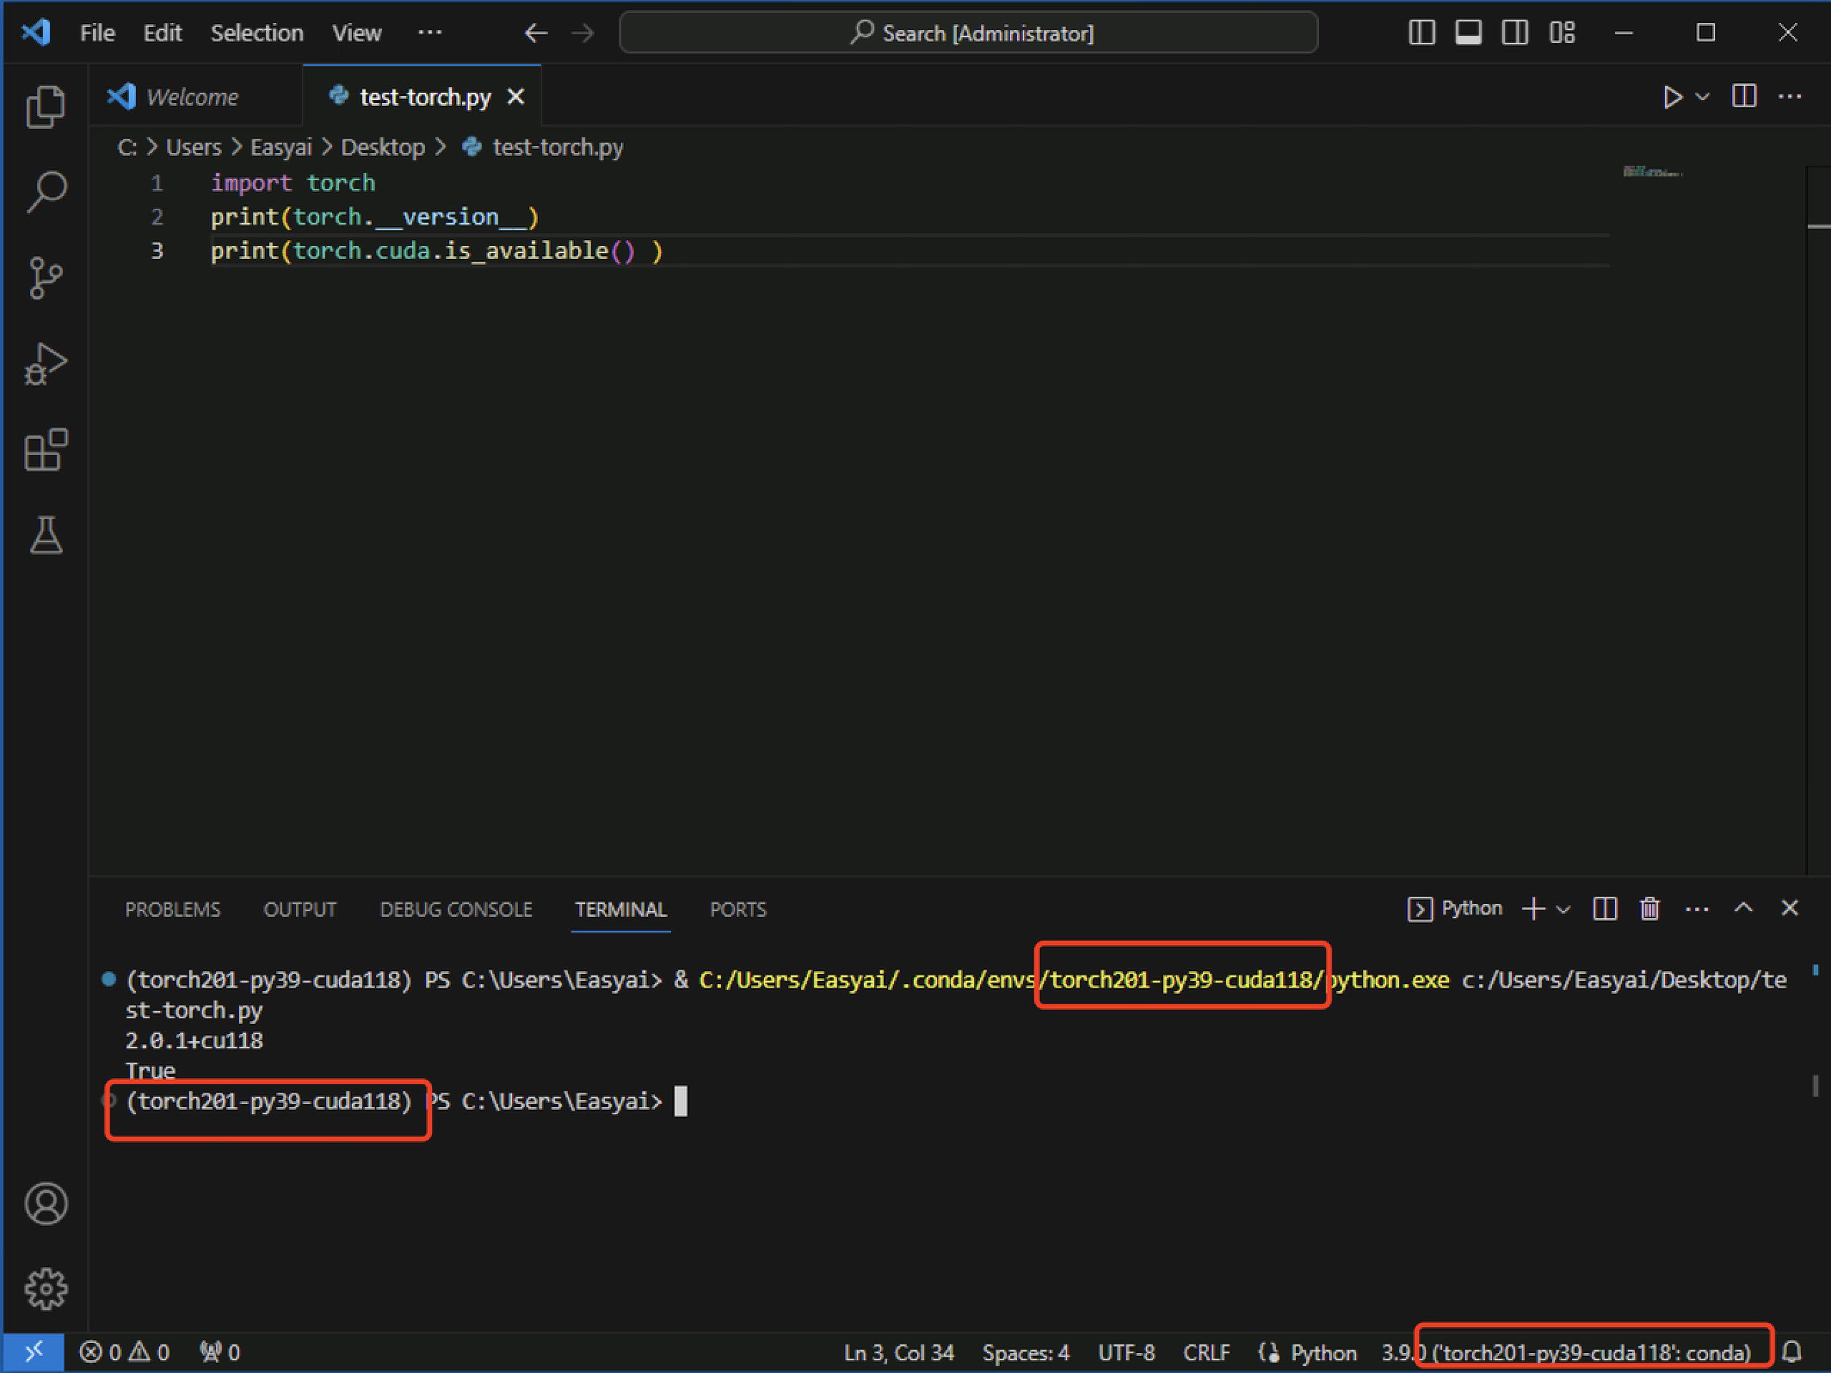Open Manage gear settings icon

click(46, 1289)
